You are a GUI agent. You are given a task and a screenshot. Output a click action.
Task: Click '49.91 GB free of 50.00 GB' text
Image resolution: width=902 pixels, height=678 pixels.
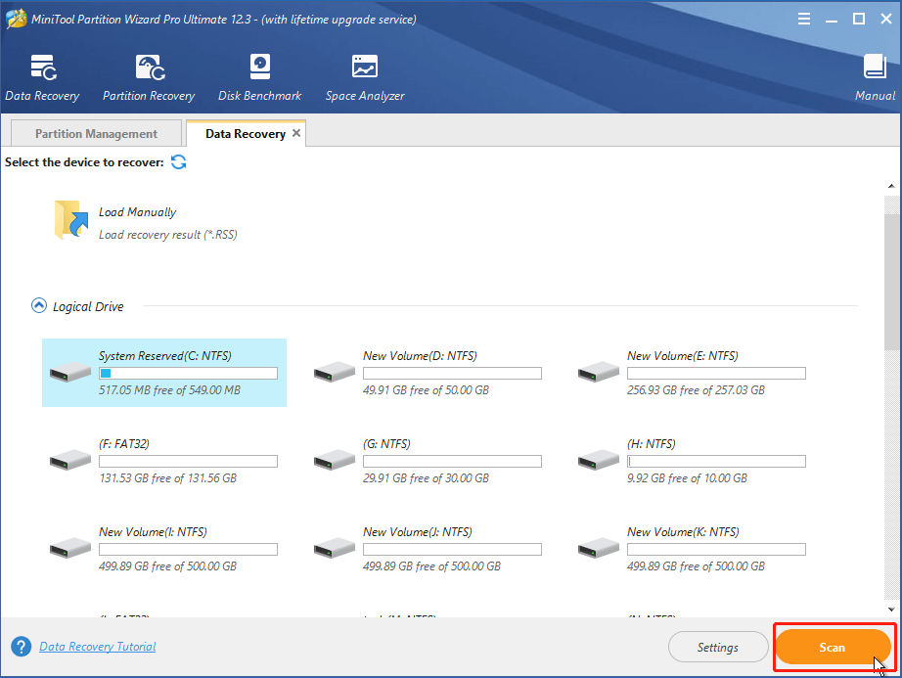(x=426, y=390)
